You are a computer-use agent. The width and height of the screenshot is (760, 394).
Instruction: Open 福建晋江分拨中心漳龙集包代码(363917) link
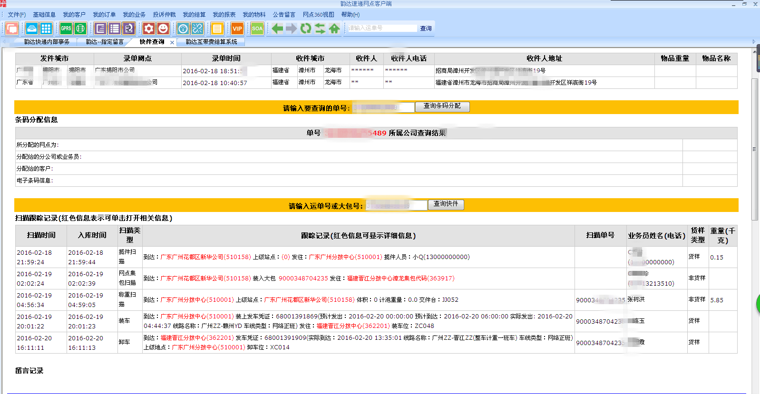pos(400,279)
